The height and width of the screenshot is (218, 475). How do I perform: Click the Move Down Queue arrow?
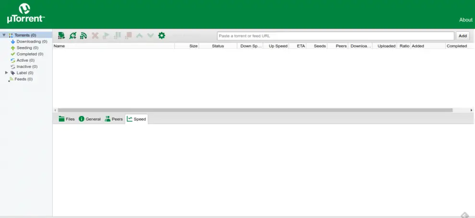151,35
